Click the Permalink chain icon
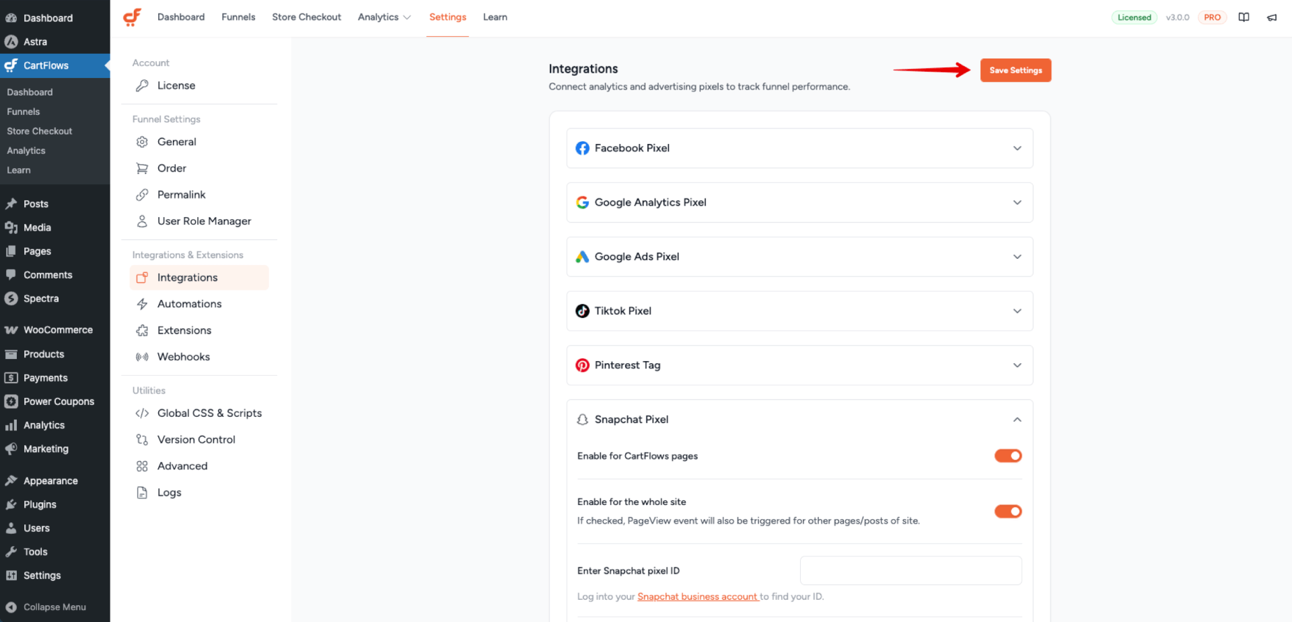This screenshot has width=1292, height=622. point(142,195)
